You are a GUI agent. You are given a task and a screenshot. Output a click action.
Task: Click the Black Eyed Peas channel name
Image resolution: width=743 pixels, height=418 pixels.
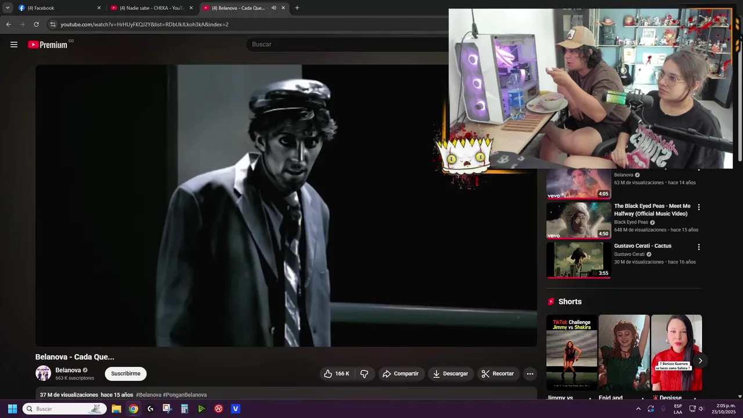(631, 222)
